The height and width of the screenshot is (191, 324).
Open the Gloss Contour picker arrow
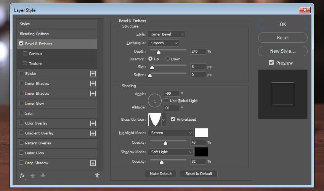164,120
